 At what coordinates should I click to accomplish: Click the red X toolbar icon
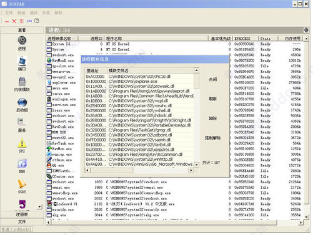click(x=14, y=21)
